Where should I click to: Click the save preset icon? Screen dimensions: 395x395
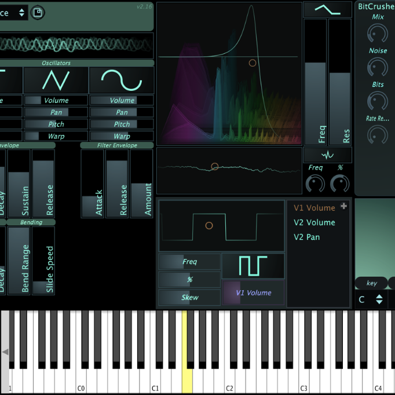point(38,12)
